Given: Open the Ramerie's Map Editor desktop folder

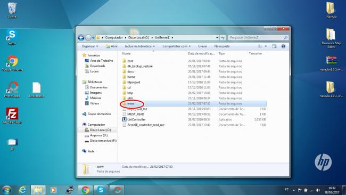Looking at the screenshot, I should pos(331,38).
